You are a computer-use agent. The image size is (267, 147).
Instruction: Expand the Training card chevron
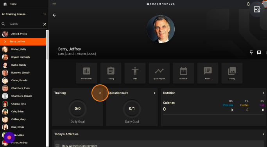tap(100, 93)
